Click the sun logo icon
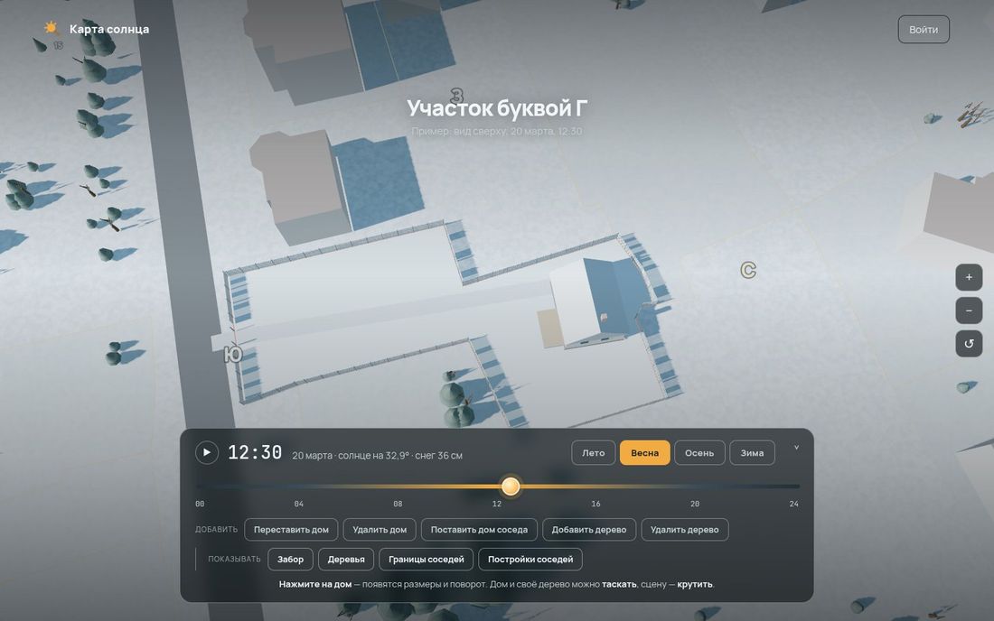 point(51,28)
